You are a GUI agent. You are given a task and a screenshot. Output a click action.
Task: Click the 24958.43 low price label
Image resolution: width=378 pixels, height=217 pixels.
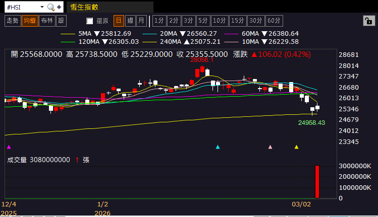click(311, 123)
